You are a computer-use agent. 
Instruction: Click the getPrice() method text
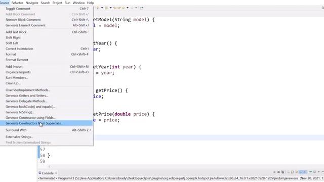click(x=109, y=90)
